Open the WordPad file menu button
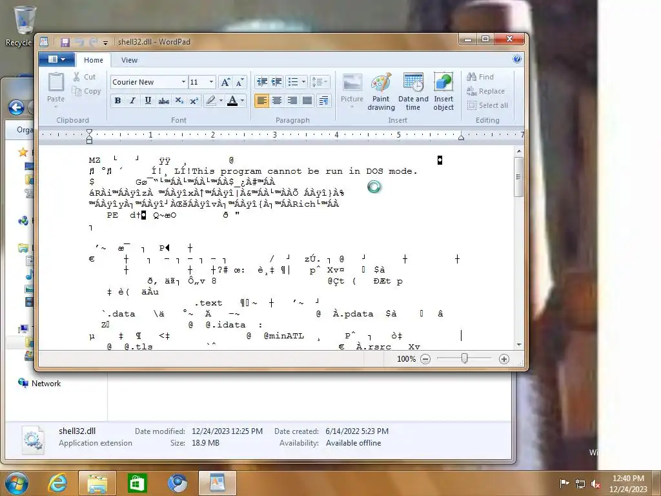661x496 pixels. coord(57,59)
